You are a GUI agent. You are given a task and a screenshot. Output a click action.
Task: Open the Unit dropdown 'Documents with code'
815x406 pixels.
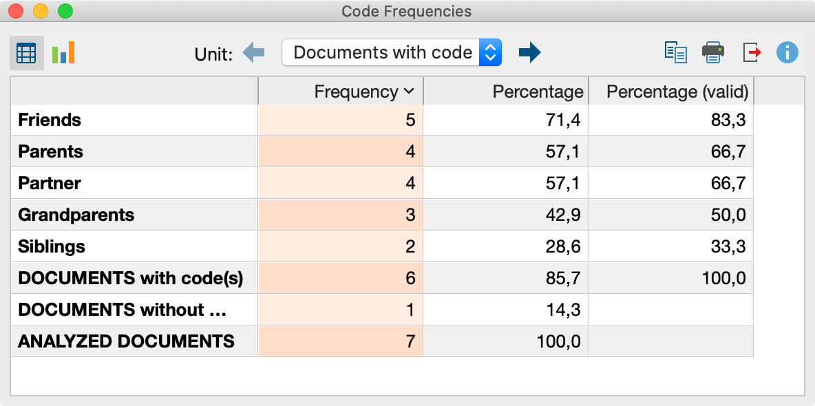coord(392,52)
